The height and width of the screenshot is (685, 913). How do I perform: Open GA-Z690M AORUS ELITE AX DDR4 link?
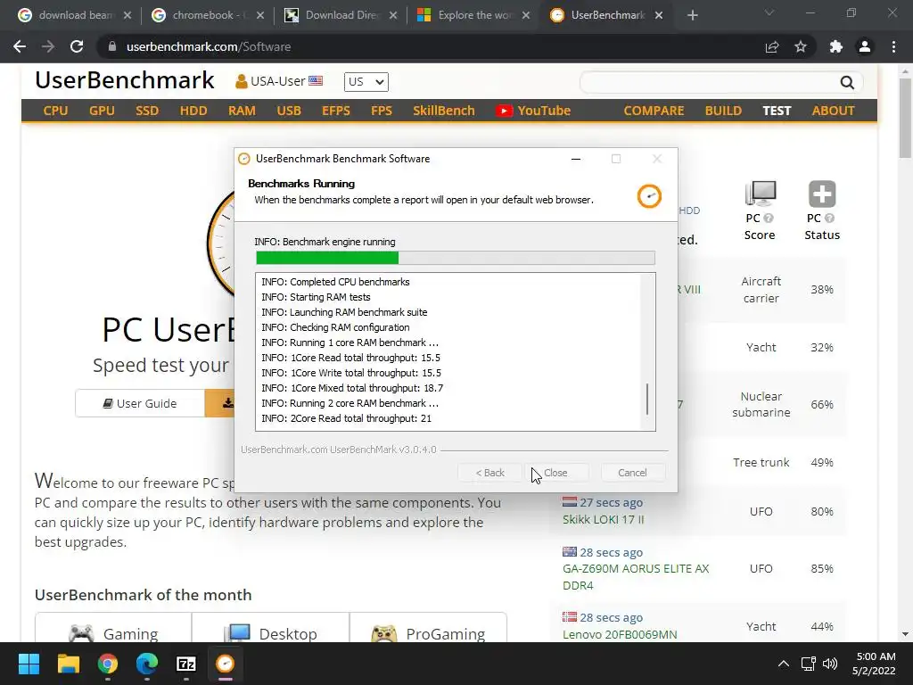[636, 577]
